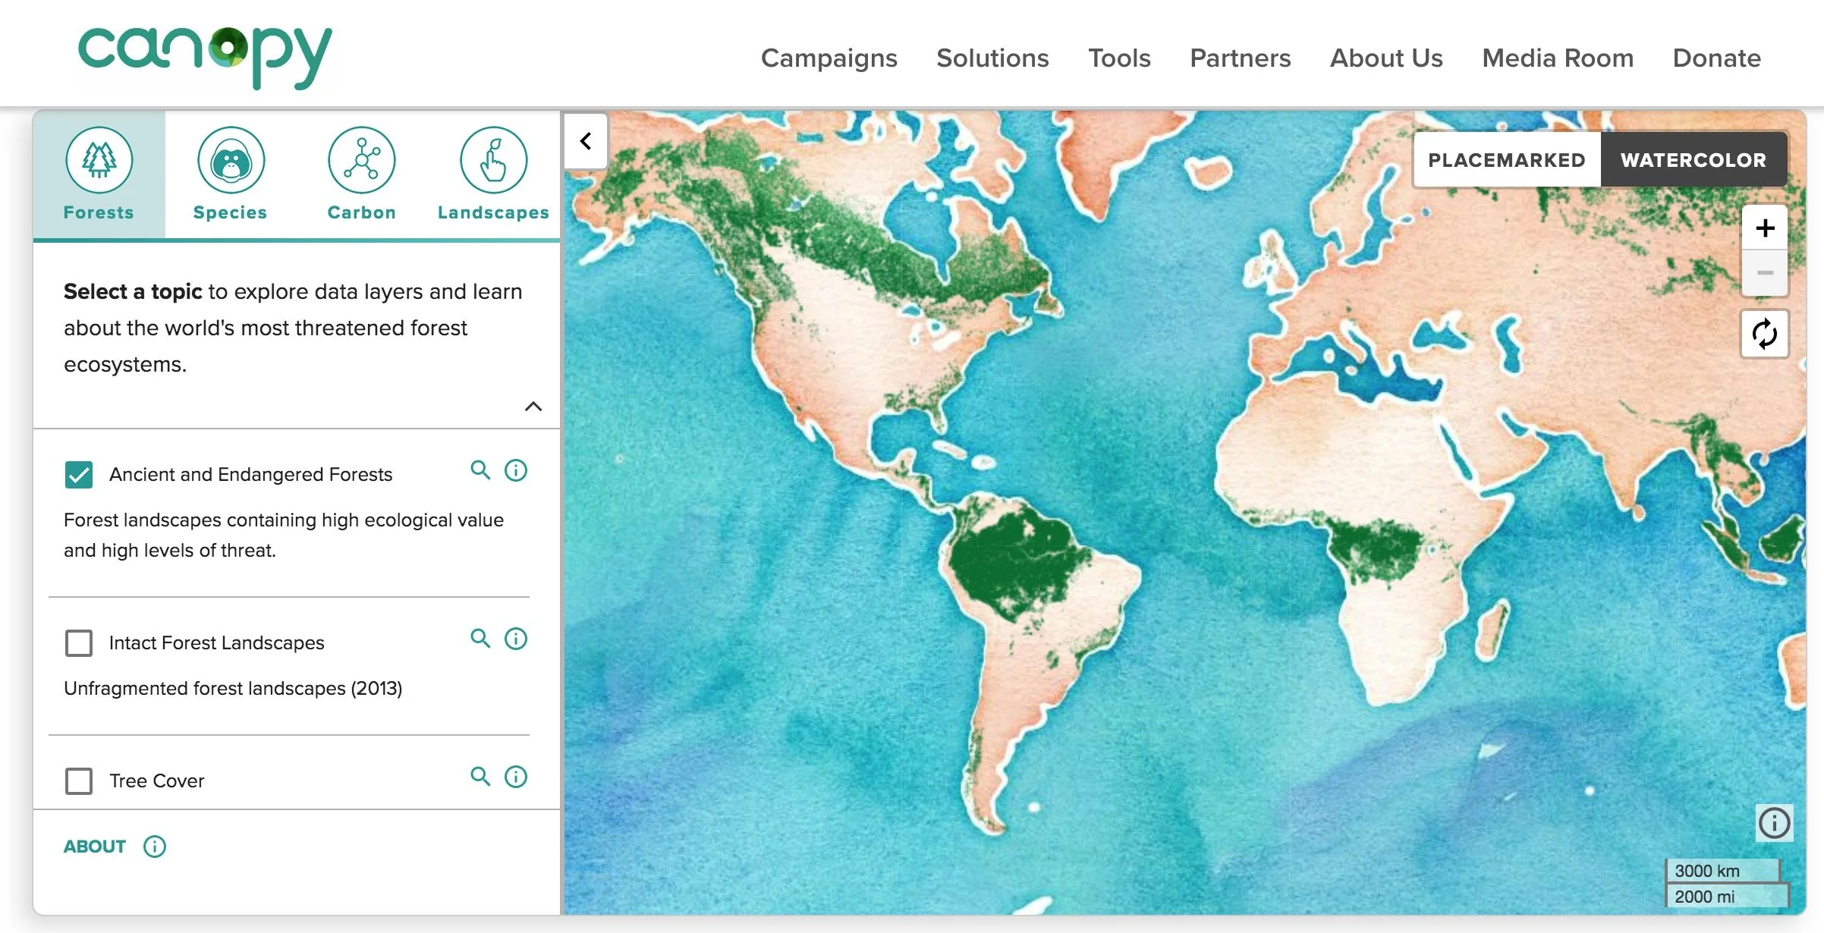Open the Tools menu in navigation

pos(1119,58)
